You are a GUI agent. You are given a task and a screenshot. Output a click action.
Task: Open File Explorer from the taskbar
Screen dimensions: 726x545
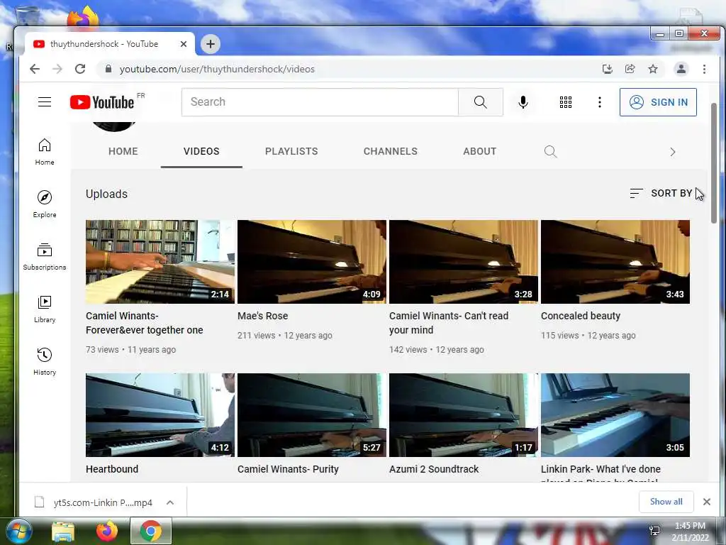[x=63, y=531]
